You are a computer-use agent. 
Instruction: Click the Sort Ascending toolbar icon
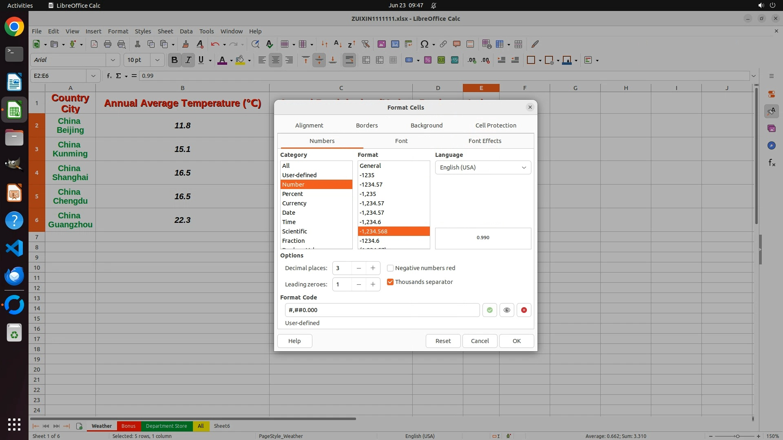click(x=338, y=44)
